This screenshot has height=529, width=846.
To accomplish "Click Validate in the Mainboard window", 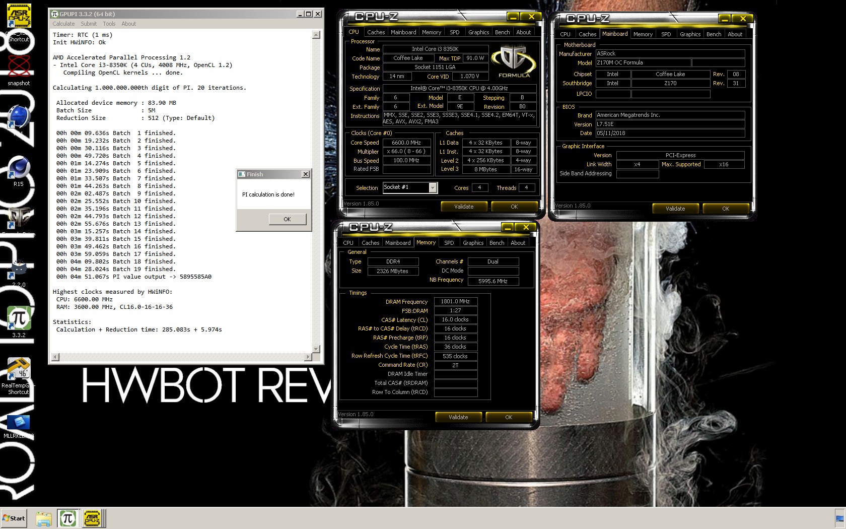I will tap(675, 209).
